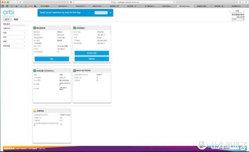This screenshot has height=152, width=249.
Task: Click the red favorites bar bookmark icon
Action: click(x=30, y=6)
